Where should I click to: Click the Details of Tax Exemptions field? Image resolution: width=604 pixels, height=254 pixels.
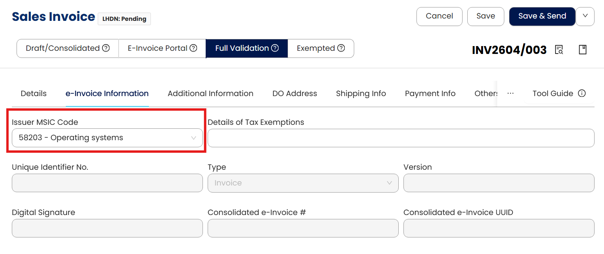[401, 138]
